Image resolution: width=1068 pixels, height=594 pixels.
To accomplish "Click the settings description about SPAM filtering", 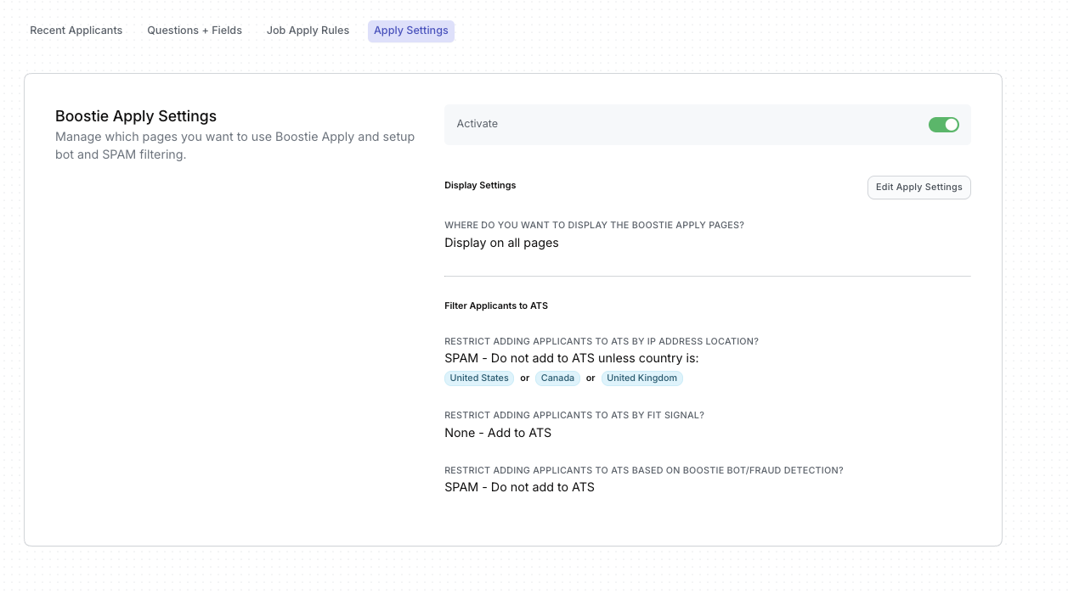I will 235,146.
